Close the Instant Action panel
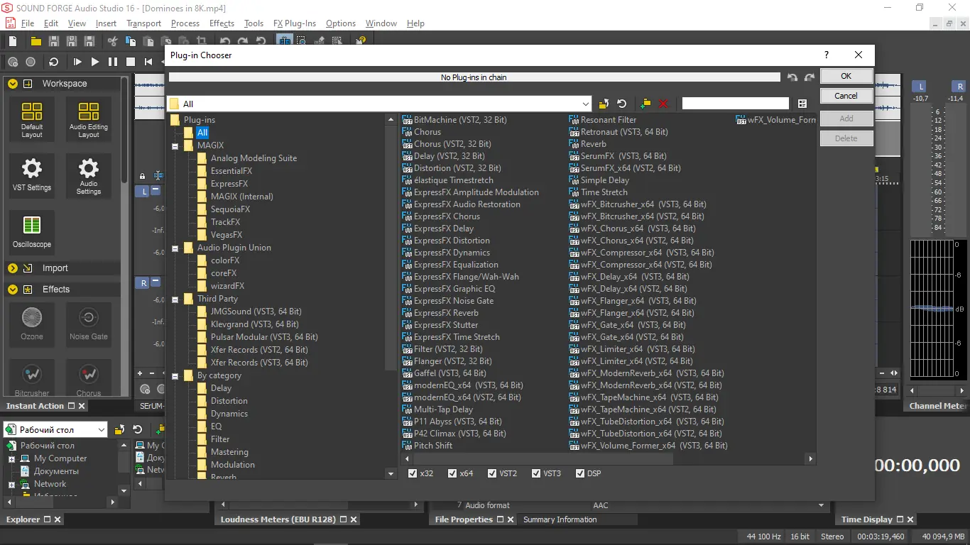The height and width of the screenshot is (545, 970). coord(82,406)
